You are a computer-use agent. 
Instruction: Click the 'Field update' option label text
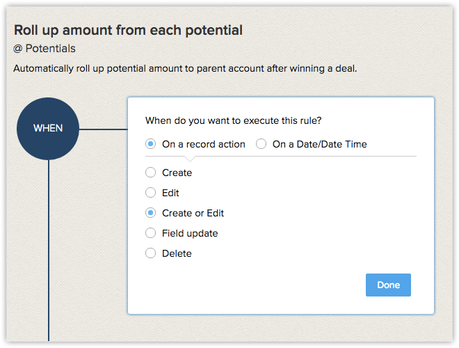click(x=190, y=233)
